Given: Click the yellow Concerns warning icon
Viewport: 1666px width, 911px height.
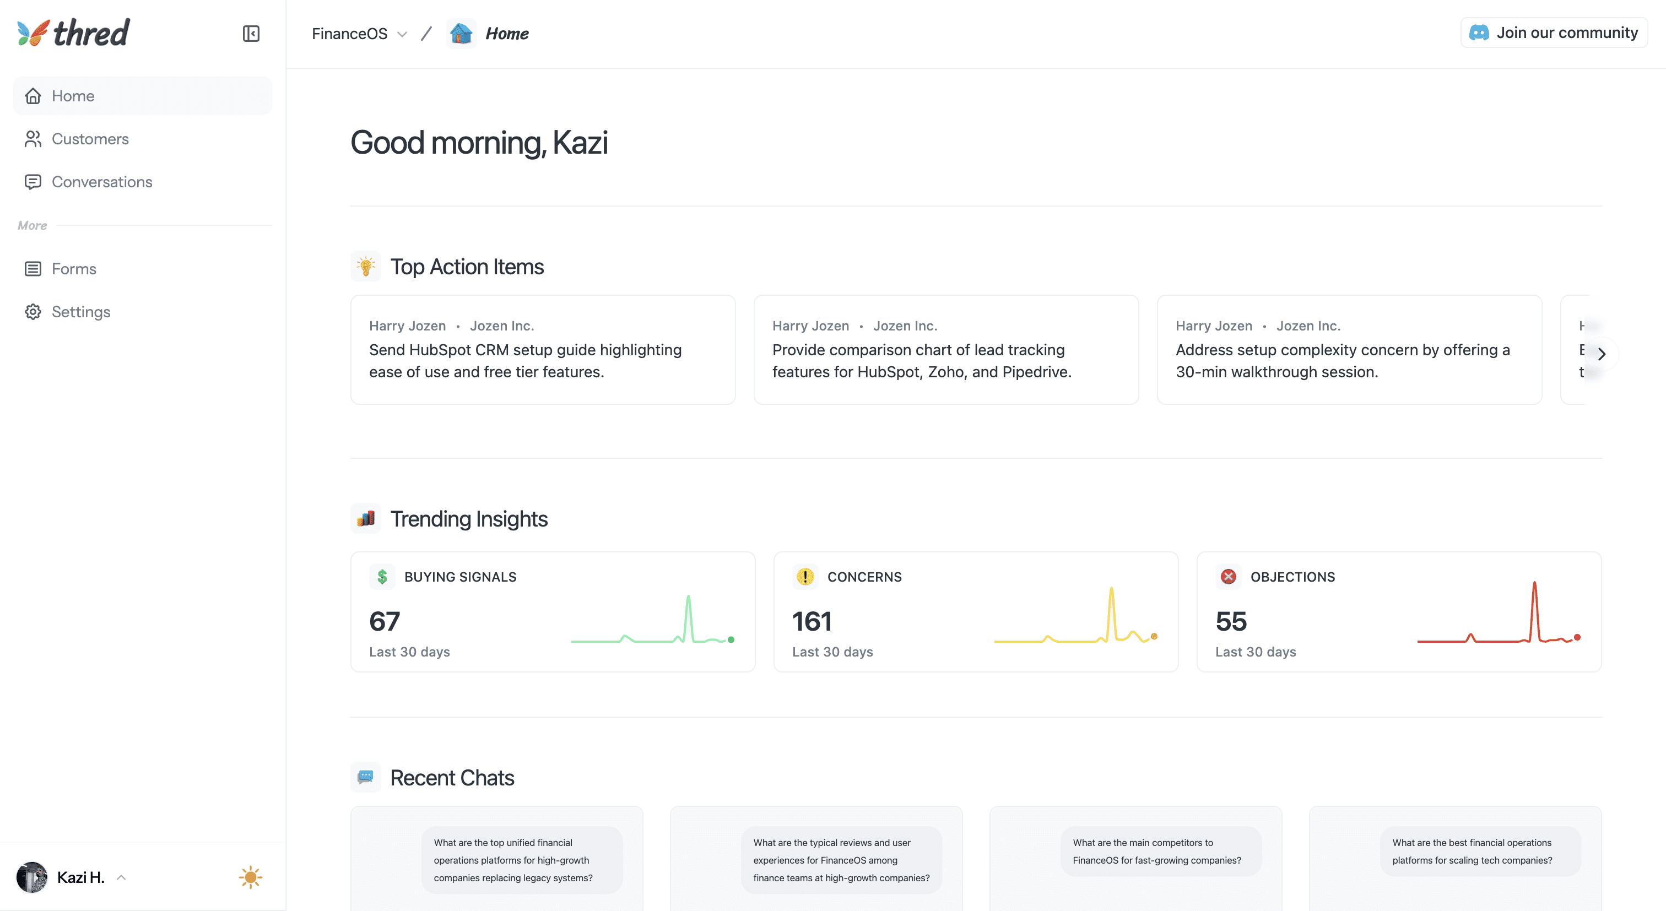Looking at the screenshot, I should (x=804, y=576).
